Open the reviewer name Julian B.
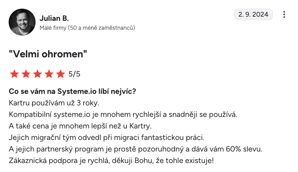The width and height of the screenshot is (298, 172). [x=54, y=18]
